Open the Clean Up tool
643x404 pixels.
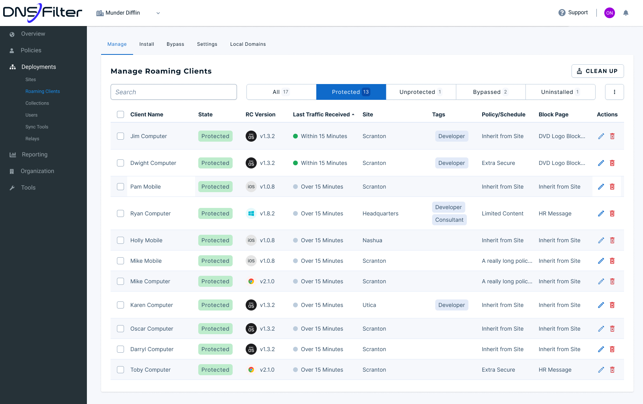pyautogui.click(x=597, y=71)
